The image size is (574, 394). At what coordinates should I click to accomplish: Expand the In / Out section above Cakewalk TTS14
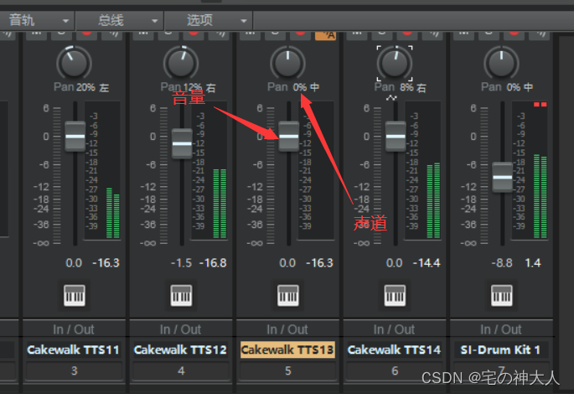395,329
